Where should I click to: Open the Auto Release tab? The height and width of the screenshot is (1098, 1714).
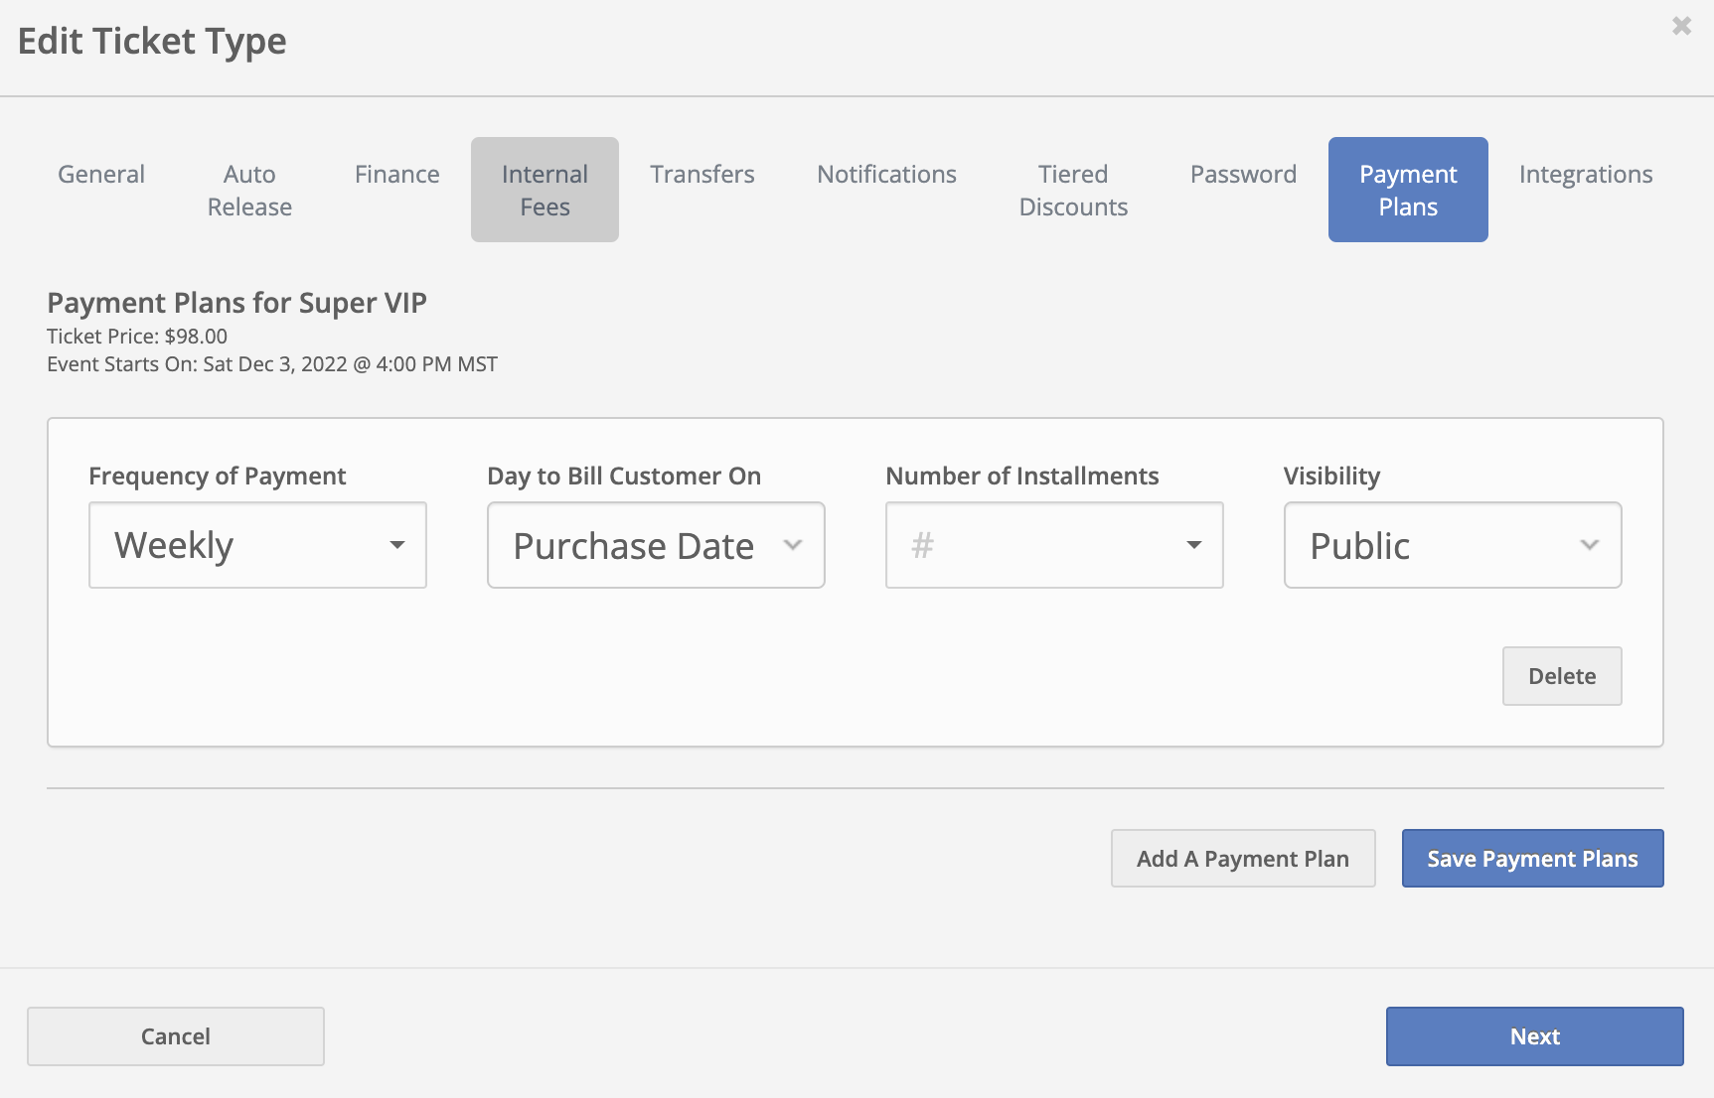(x=249, y=190)
